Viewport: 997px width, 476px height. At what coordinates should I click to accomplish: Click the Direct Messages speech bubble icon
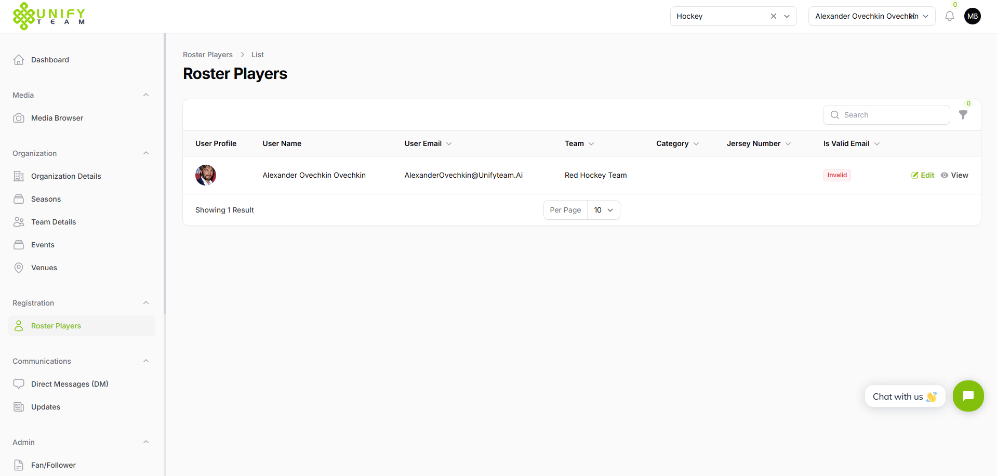pos(19,384)
